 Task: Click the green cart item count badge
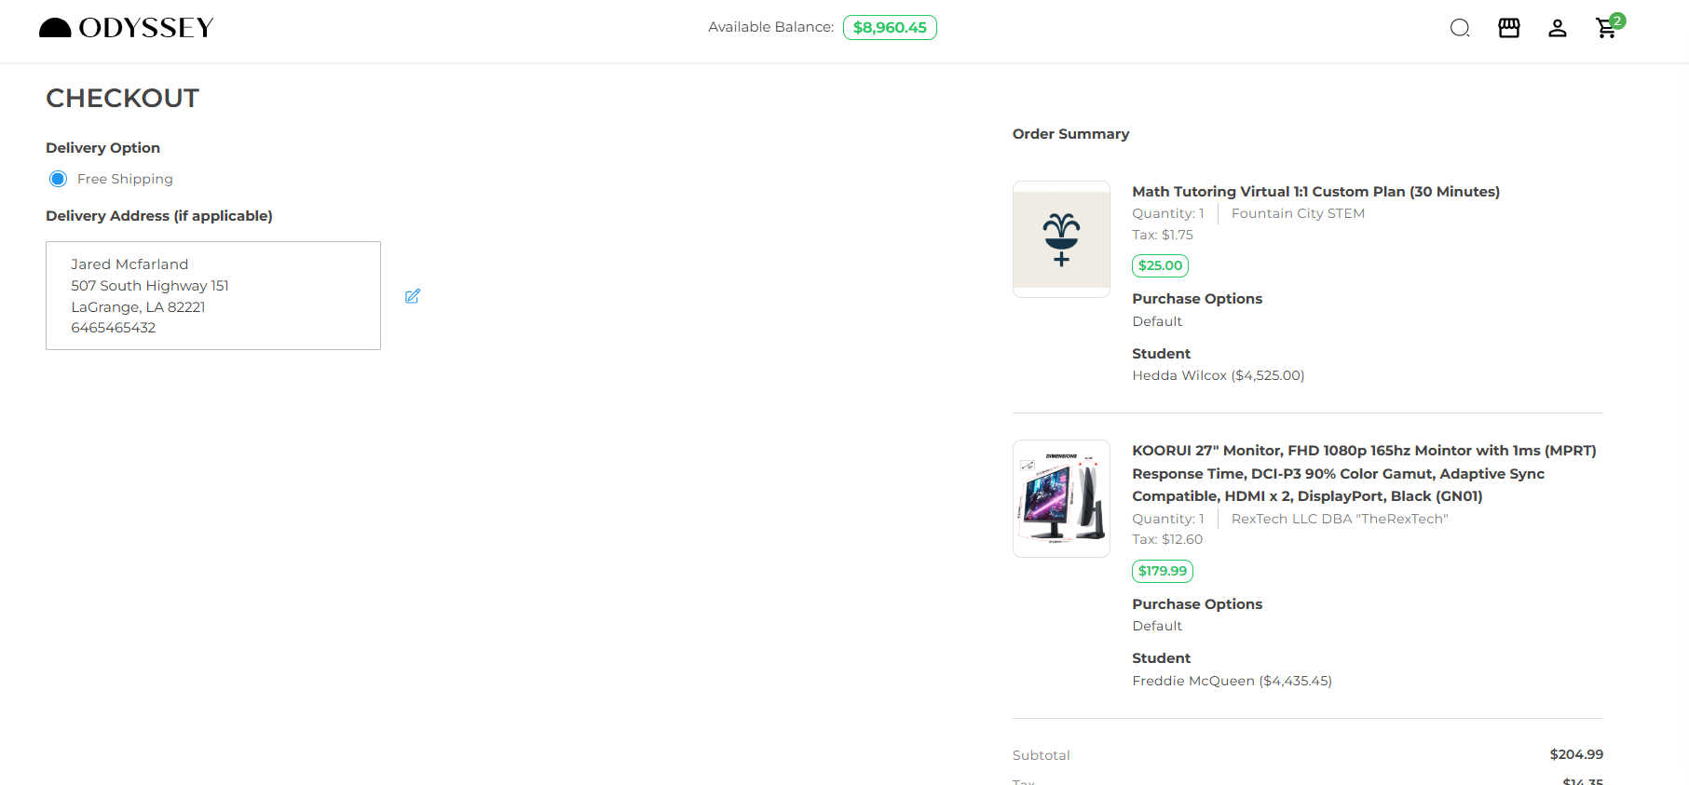click(x=1618, y=19)
